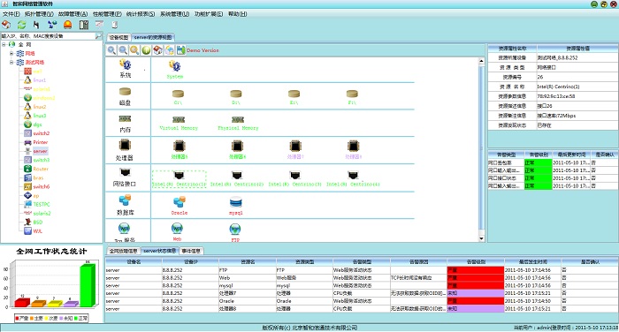Click the zoom out magnifier in resource view
This screenshot has height=332, width=619.
123,50
